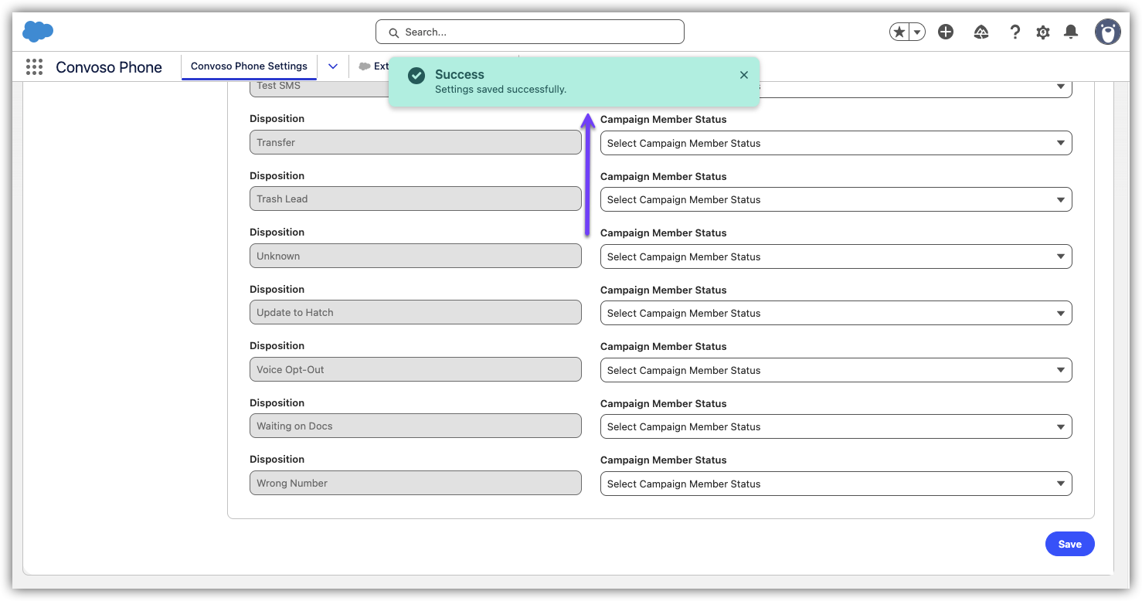Click the Favorites star icon
The height and width of the screenshot is (601, 1142).
click(899, 32)
